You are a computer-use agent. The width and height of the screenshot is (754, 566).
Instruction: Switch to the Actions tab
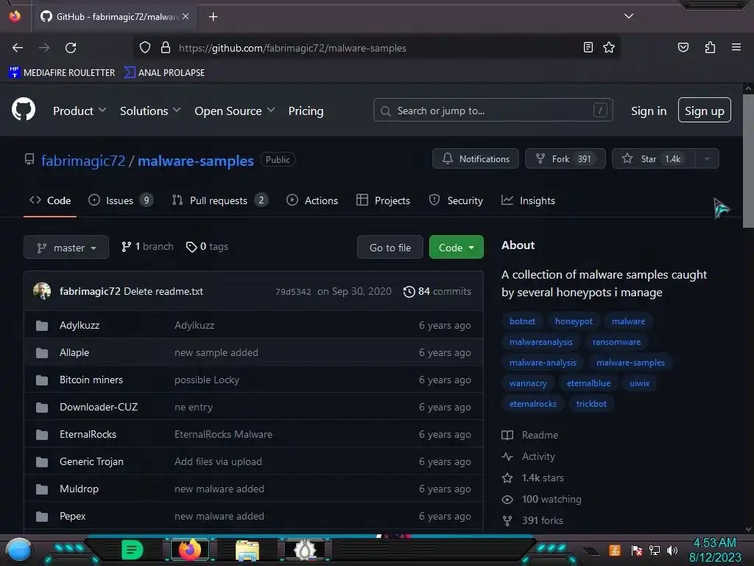tap(312, 200)
